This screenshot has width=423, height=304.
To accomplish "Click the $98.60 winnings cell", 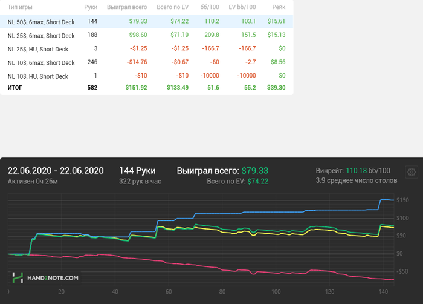I will pos(138,35).
